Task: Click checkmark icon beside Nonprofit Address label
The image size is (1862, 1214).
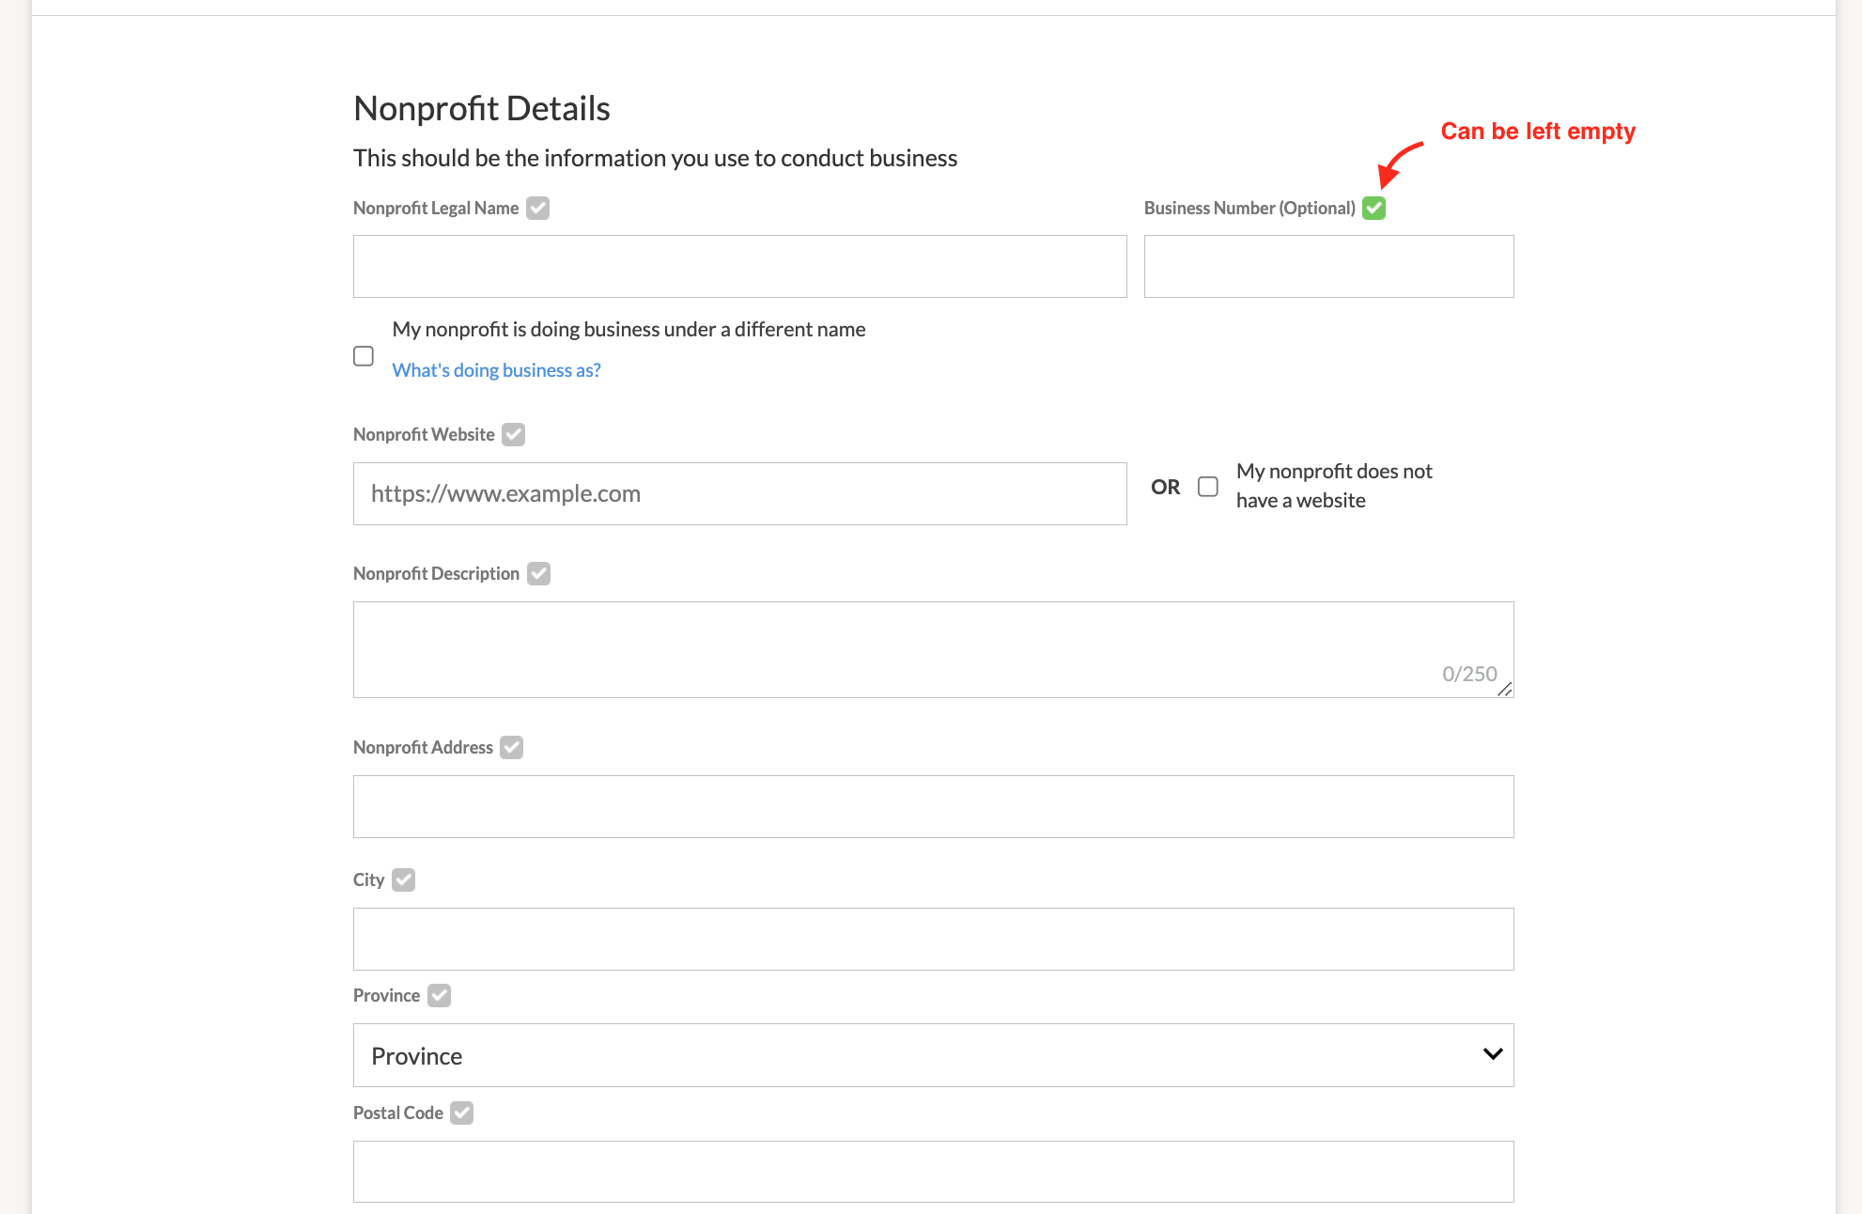Action: 511,747
